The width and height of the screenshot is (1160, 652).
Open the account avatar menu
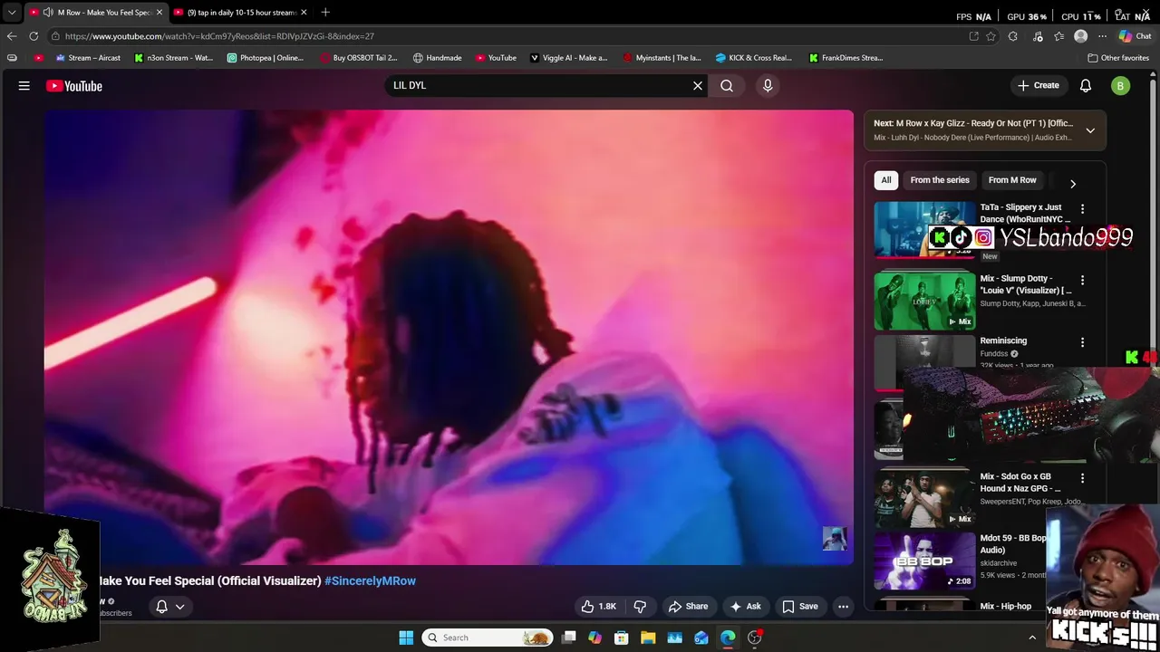[x=1121, y=86]
